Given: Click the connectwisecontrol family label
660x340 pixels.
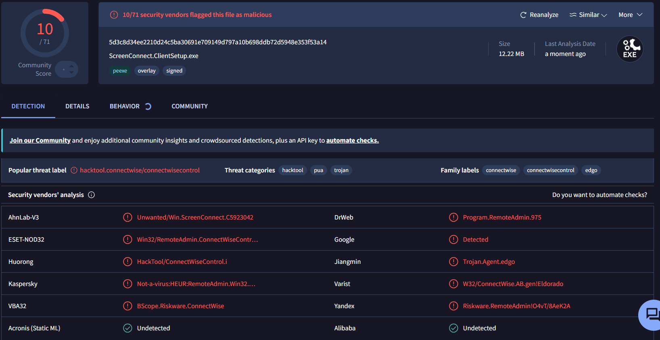Looking at the screenshot, I should pyautogui.click(x=551, y=170).
